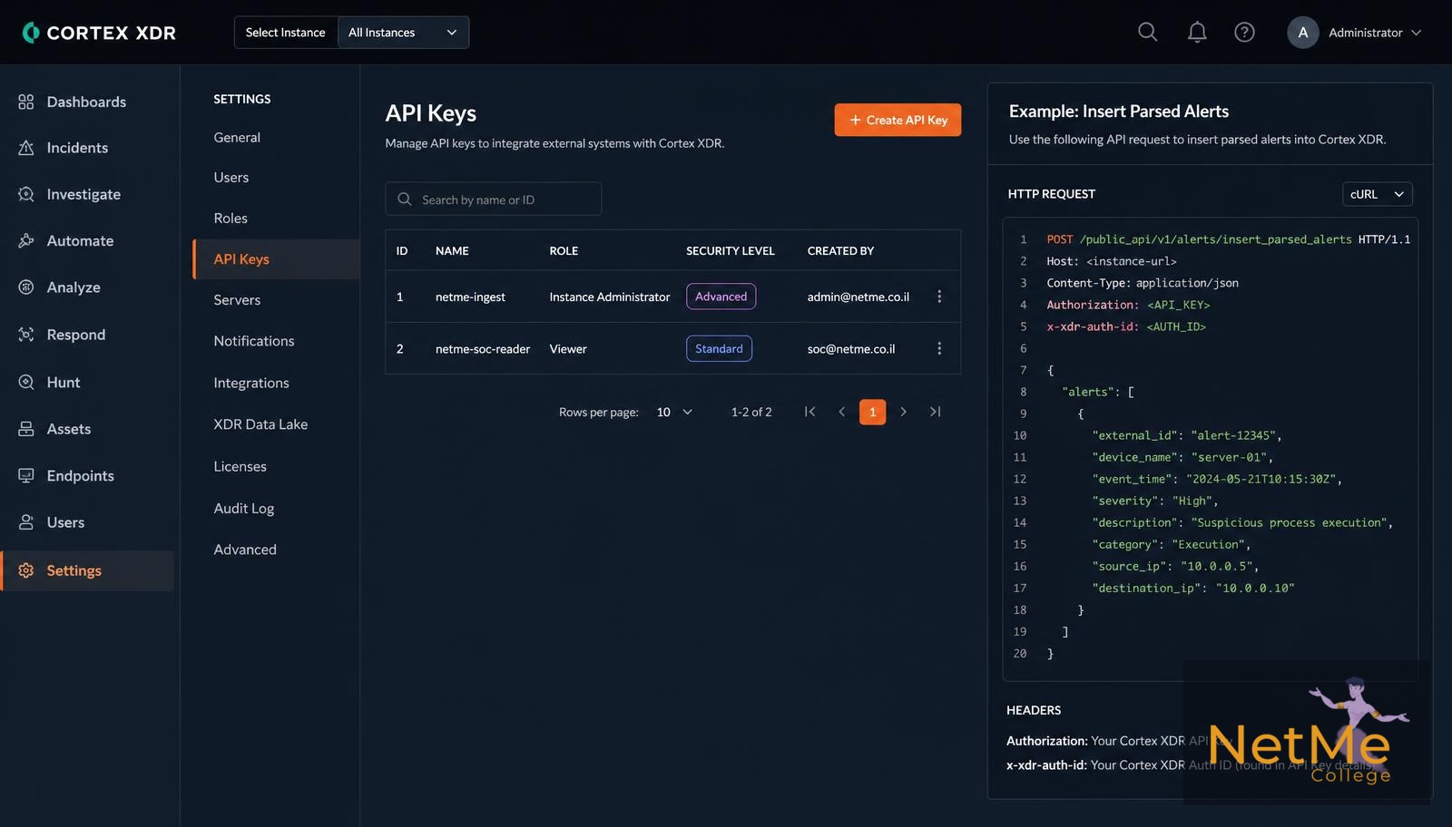The width and height of the screenshot is (1452, 827).
Task: Focus the Search by name or ID field
Action: pos(493,199)
